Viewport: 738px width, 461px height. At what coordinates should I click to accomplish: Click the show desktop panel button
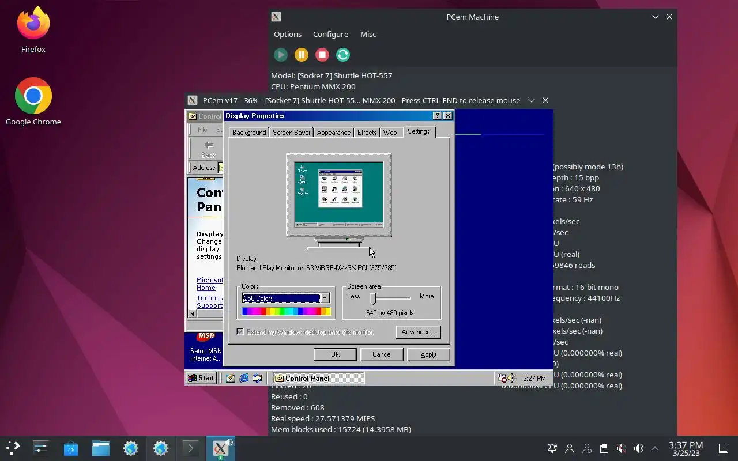click(724, 448)
